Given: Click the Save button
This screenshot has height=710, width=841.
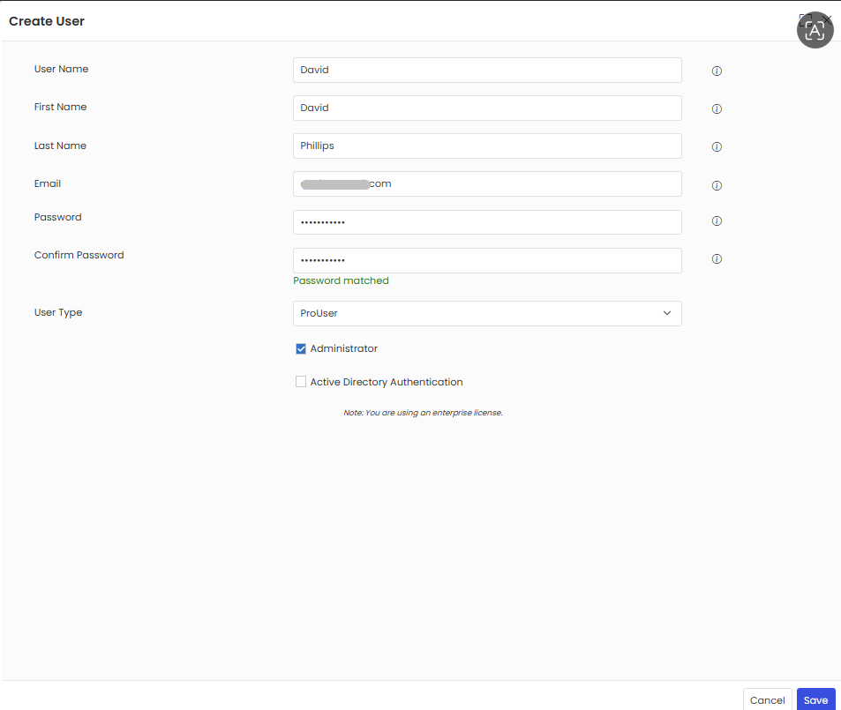Looking at the screenshot, I should tap(815, 699).
